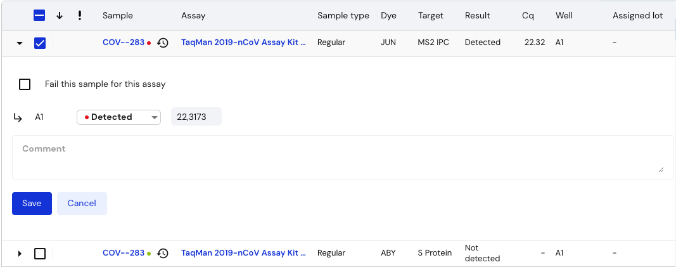The height and width of the screenshot is (267, 676).
Task: Enable Fail this sample for this assay
Action: click(25, 84)
